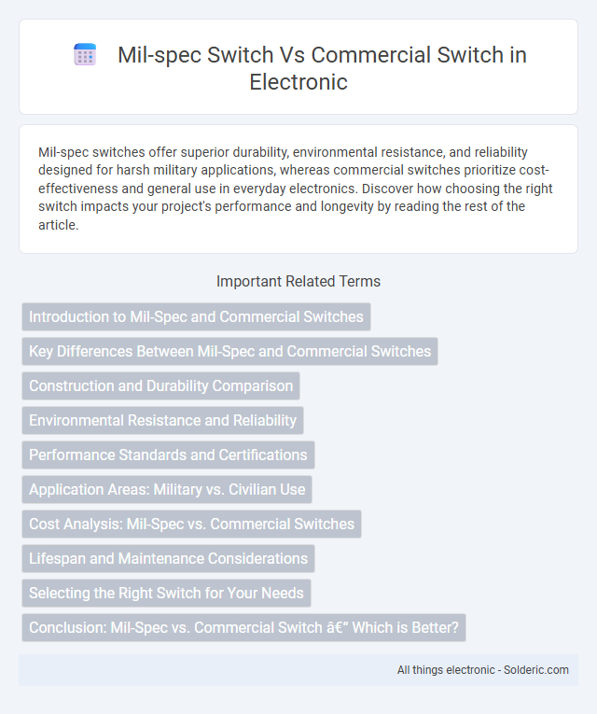Select Key Differences Between Mil-Spec and Commercial Switches
The height and width of the screenshot is (714, 597).
[x=229, y=352]
